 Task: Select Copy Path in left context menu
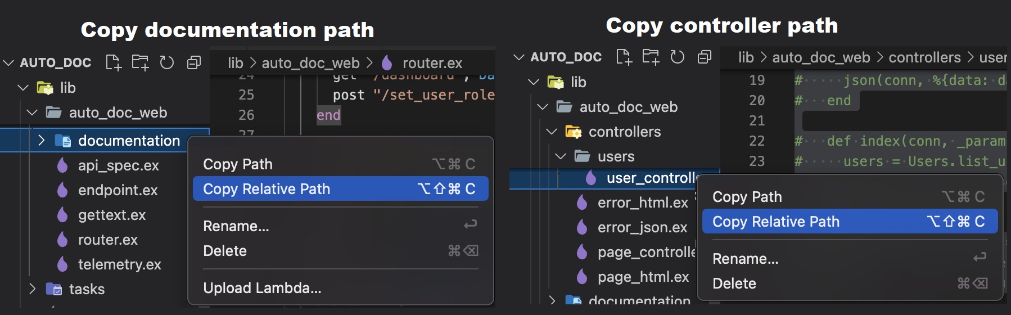point(340,164)
